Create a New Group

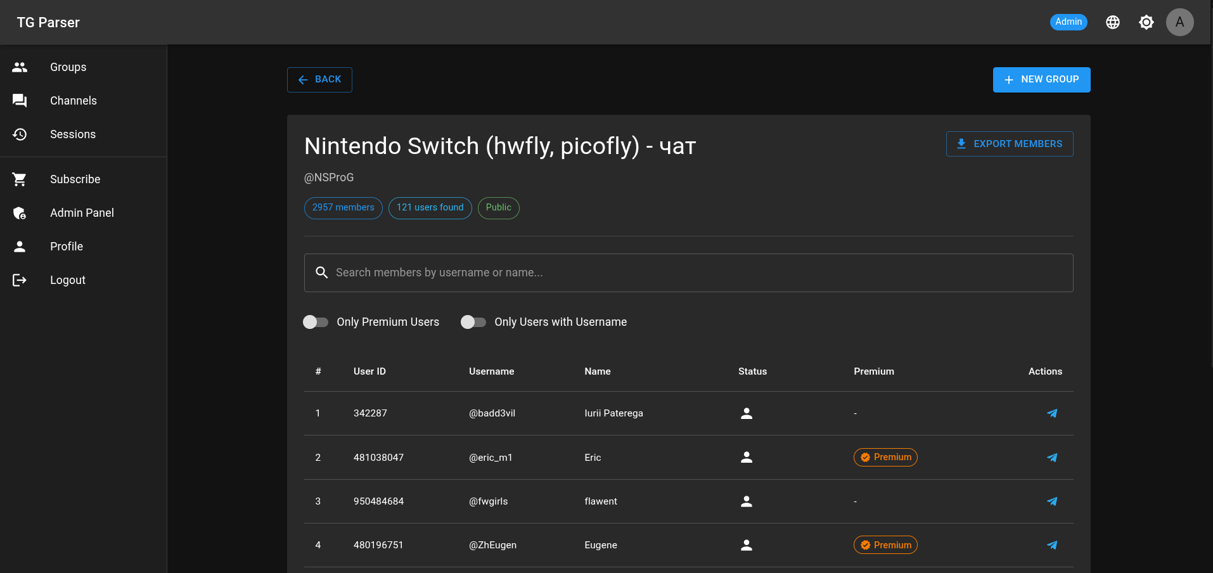coord(1042,80)
